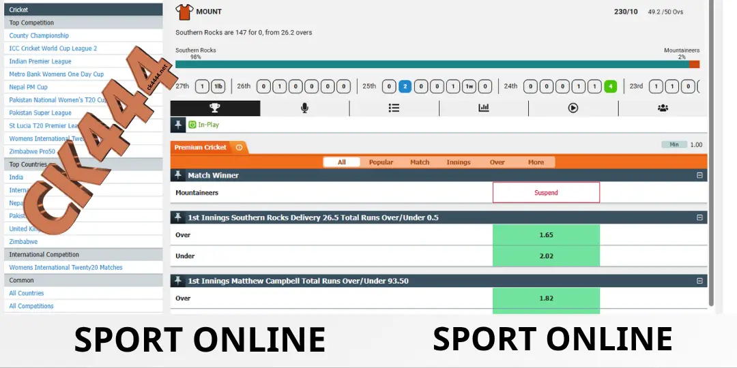Click the International Competition section header
The image size is (737, 368).
point(83,254)
